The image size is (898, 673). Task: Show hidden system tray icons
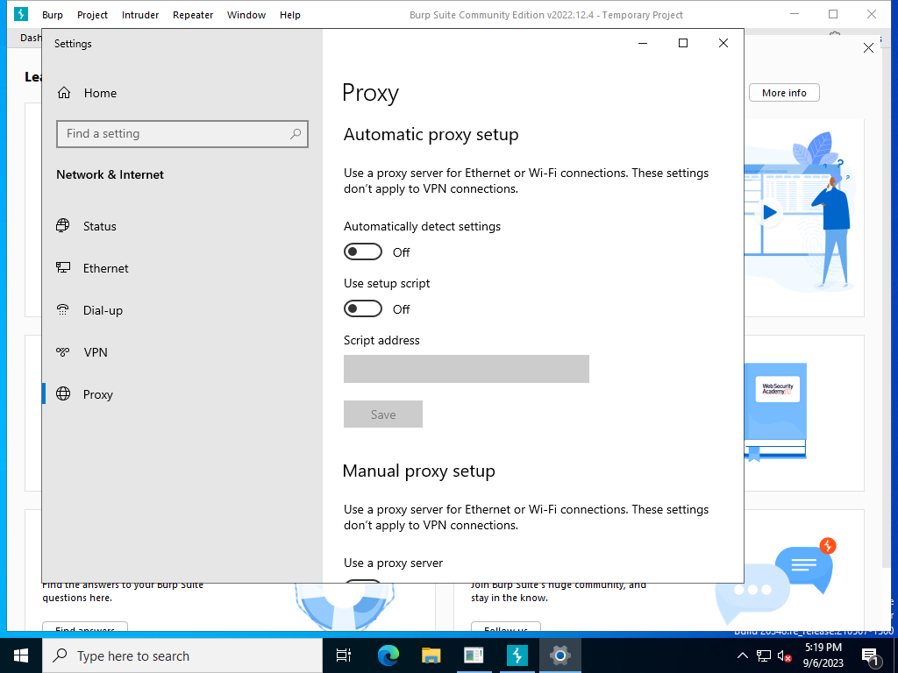742,655
